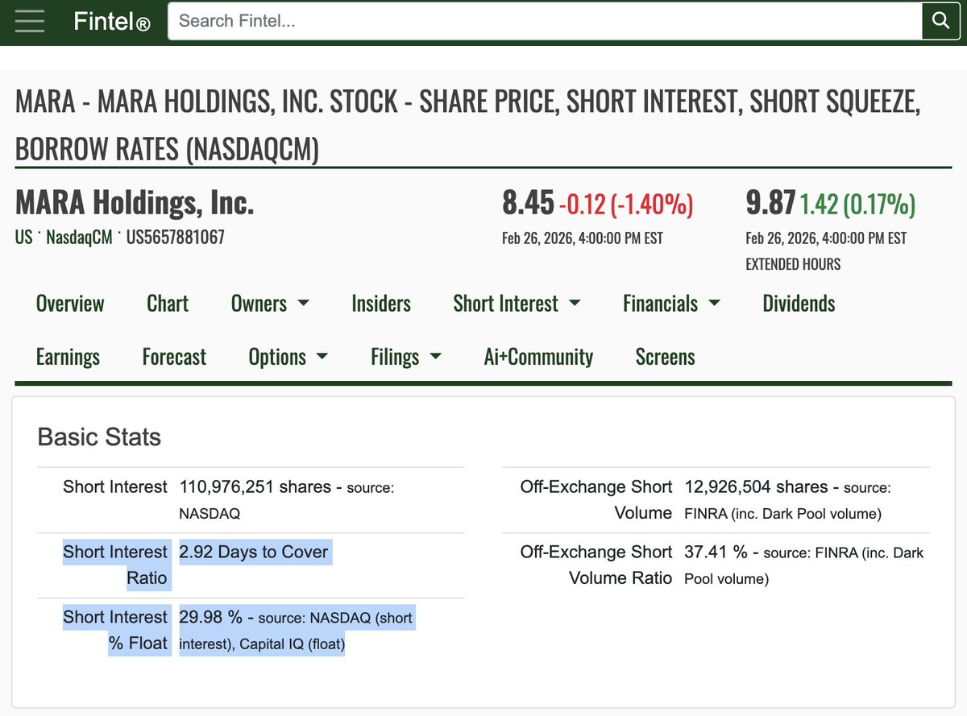Screen dimensions: 967x716
Task: Expand the Owners dropdown menu
Action: click(270, 304)
